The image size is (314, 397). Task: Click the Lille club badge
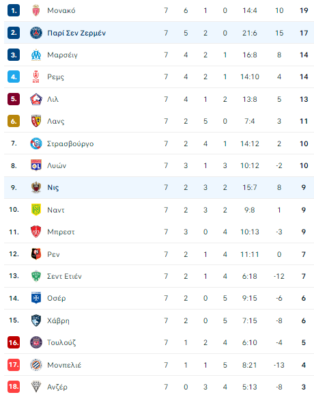click(36, 99)
